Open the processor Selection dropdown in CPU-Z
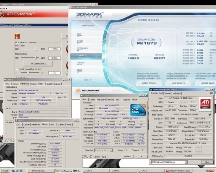Image resolution: width=216 pixels, height=173 pixels. click(111, 150)
